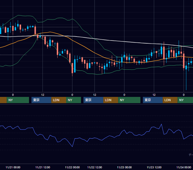Click the 11/22 00:00 time axis label

(72, 167)
